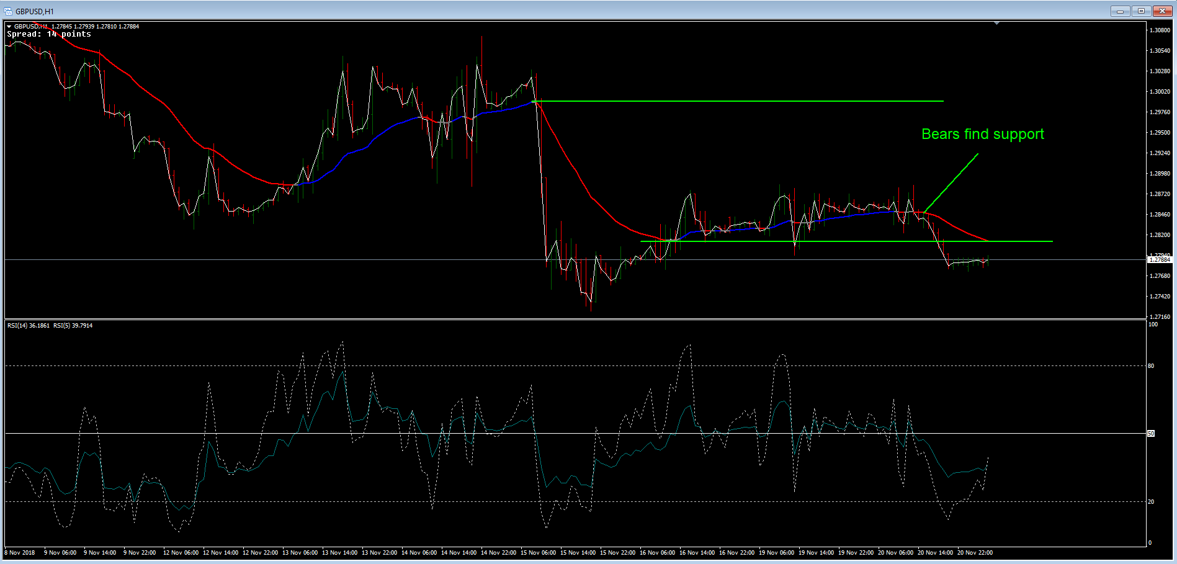Click the 1.27680 price scale label
Screen dimensions: 1177x564
1160,275
